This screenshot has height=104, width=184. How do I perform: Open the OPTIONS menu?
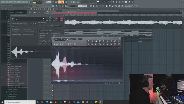pyautogui.click(x=19, y=2)
